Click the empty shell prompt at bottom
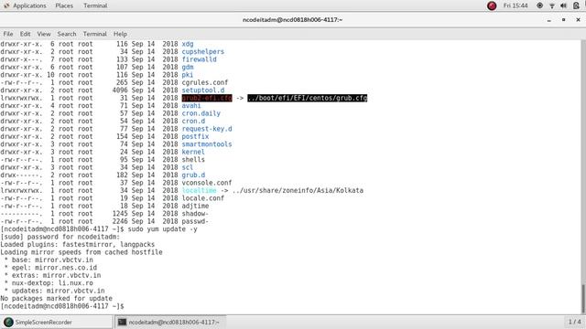The image size is (586, 329). [x=62, y=306]
